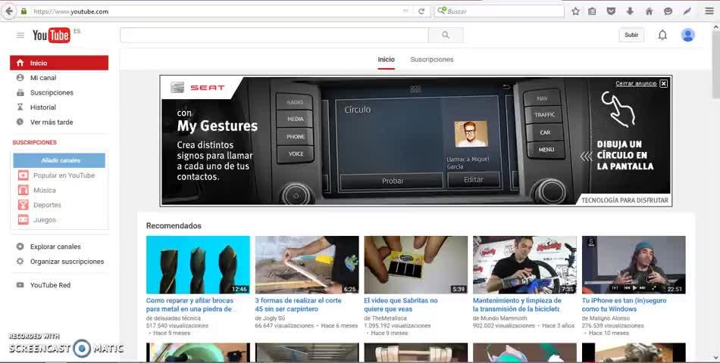Switch to the Inicio tab
The width and height of the screenshot is (720, 363).
tap(387, 60)
